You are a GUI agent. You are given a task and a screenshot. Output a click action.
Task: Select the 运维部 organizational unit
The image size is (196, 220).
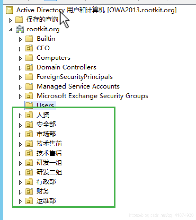(x=46, y=201)
